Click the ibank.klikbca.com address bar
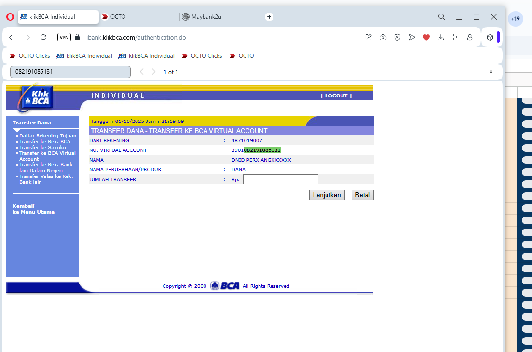Viewport: 532px width, 352px height. point(136,37)
